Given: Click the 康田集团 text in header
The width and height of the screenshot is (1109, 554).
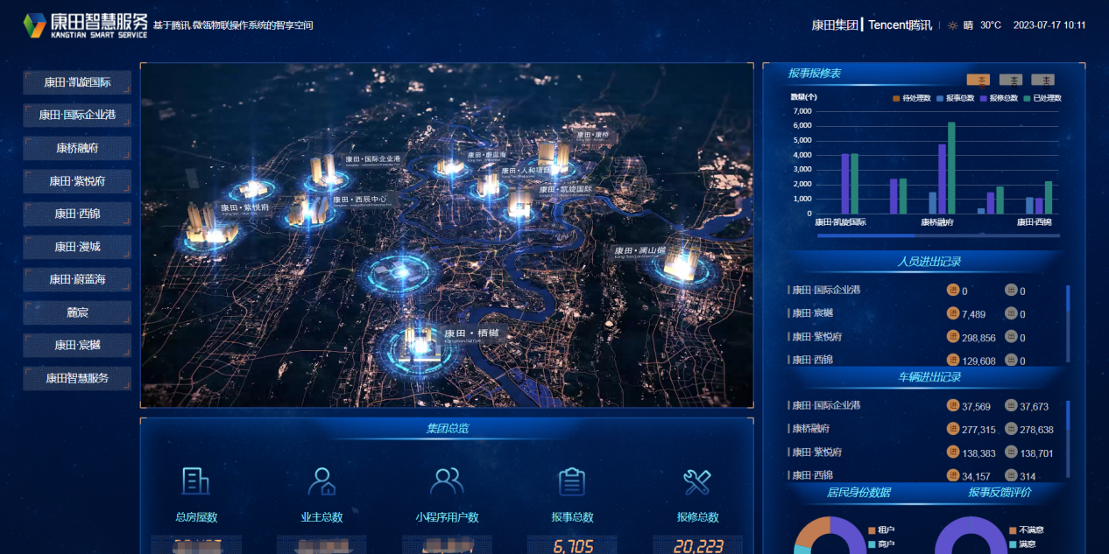Looking at the screenshot, I should (x=835, y=25).
